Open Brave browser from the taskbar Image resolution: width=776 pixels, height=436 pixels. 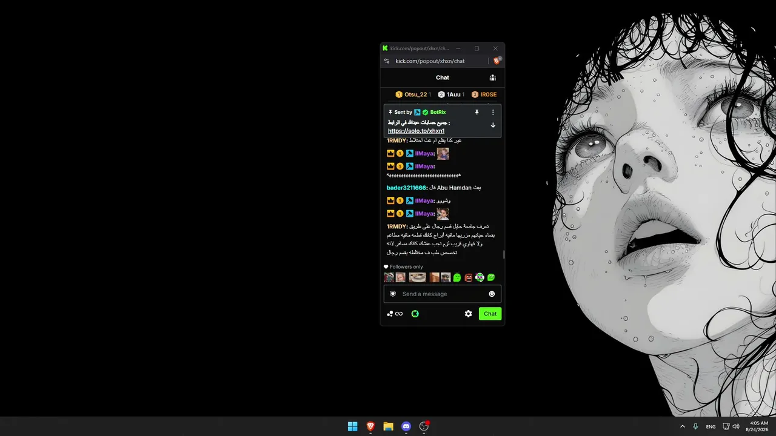click(370, 426)
